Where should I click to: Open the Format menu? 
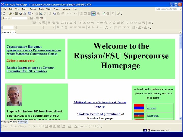[x=33, y=9]
